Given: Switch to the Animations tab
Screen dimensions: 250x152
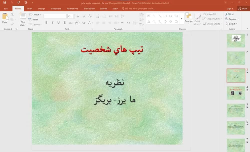Looking at the screenshot, I should tap(72, 8).
